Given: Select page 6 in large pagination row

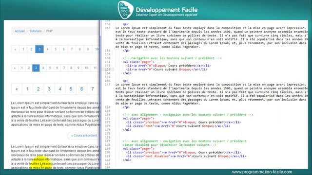Looking at the screenshot, I should click(x=81, y=89).
